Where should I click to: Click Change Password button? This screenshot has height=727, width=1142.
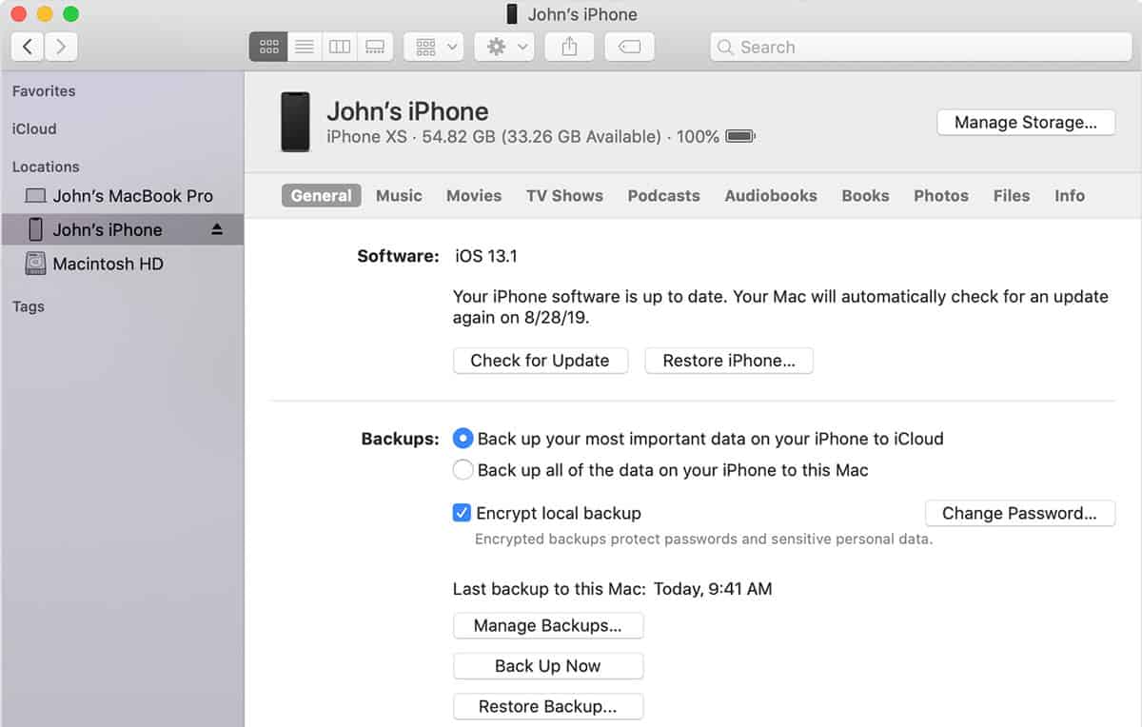click(1020, 513)
